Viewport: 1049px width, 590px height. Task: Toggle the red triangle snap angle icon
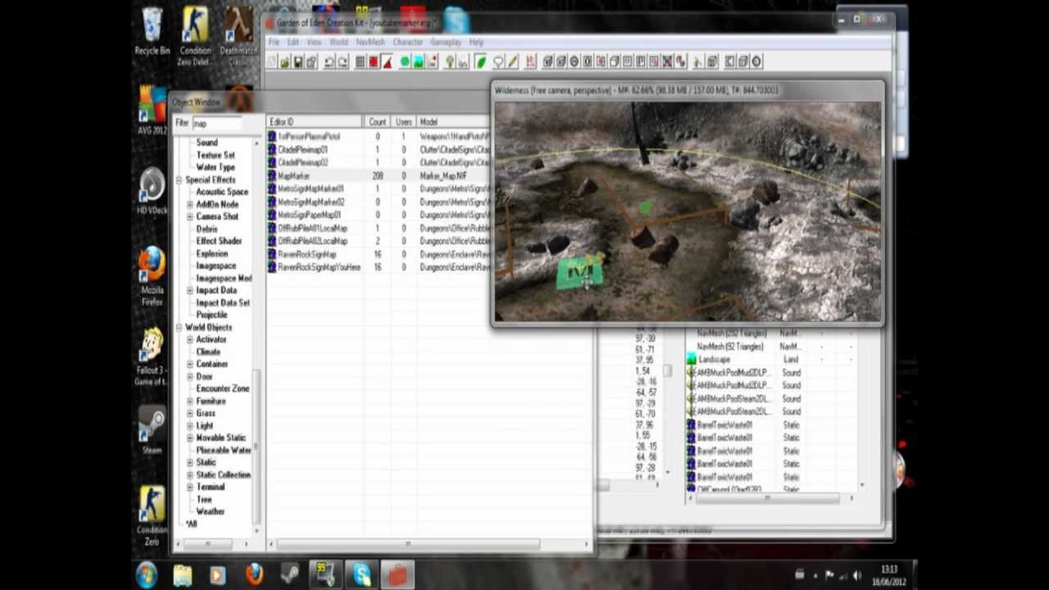coord(387,61)
